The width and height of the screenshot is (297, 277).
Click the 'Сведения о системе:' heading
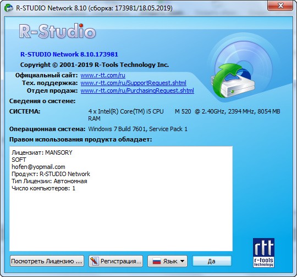click(x=42, y=101)
